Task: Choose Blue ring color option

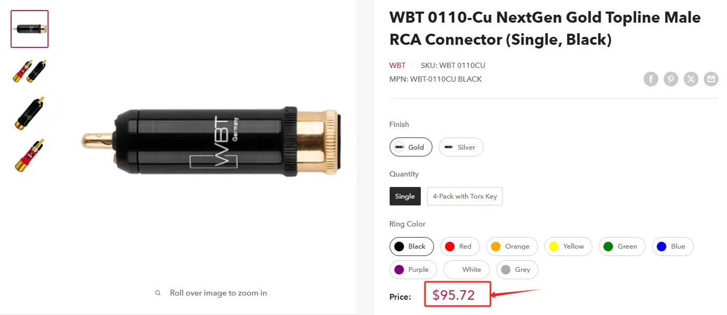Action: pyautogui.click(x=672, y=247)
